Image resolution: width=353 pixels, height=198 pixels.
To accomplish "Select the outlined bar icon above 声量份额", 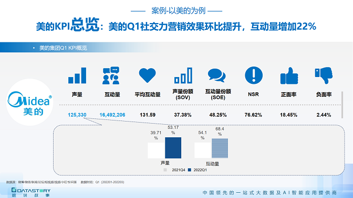I will point(183,75).
